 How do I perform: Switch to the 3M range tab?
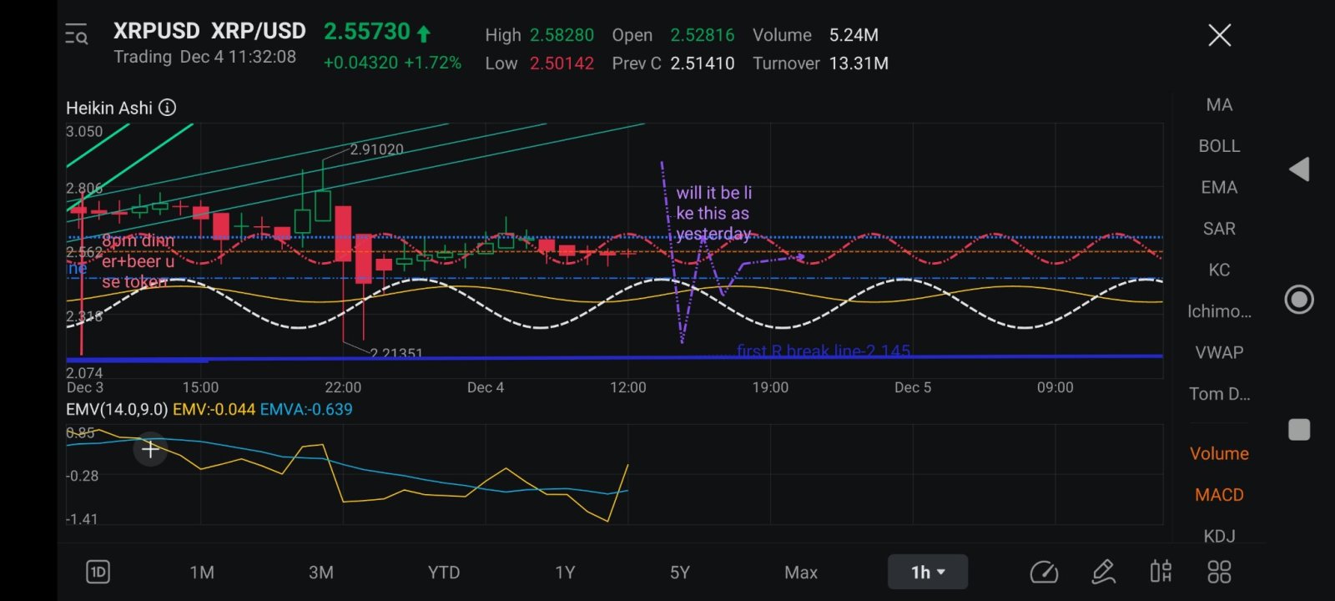click(x=321, y=573)
